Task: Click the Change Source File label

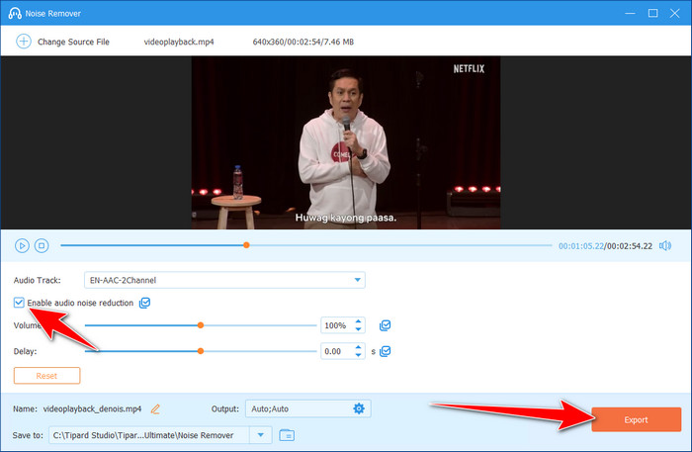Action: tap(73, 42)
